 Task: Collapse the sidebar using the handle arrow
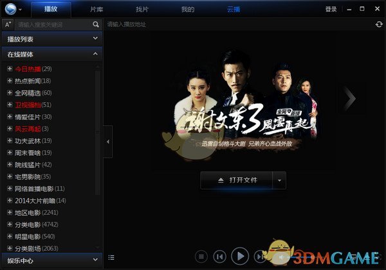(108, 141)
